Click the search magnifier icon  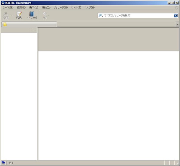[100, 16]
